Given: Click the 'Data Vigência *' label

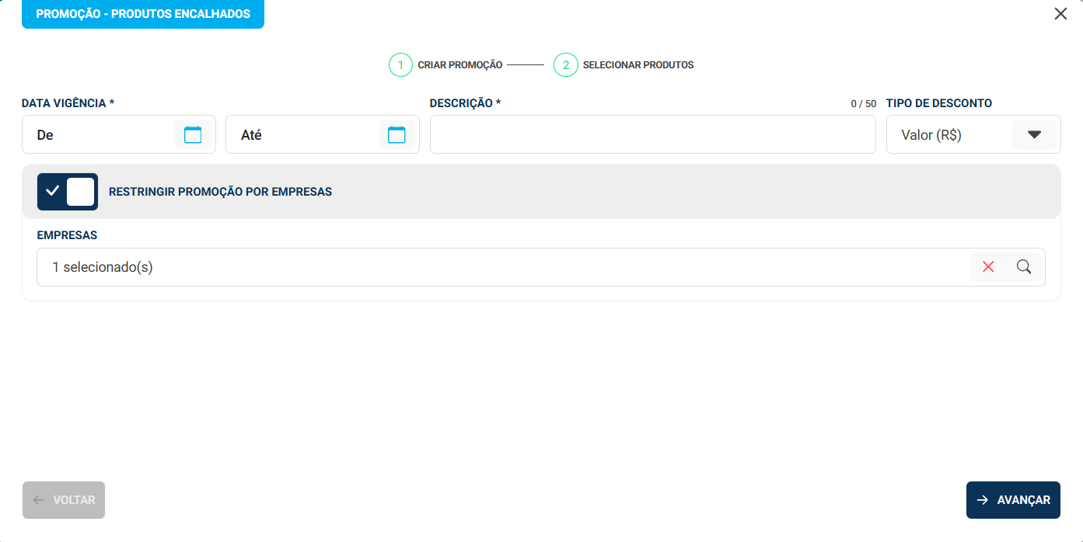Looking at the screenshot, I should (68, 103).
